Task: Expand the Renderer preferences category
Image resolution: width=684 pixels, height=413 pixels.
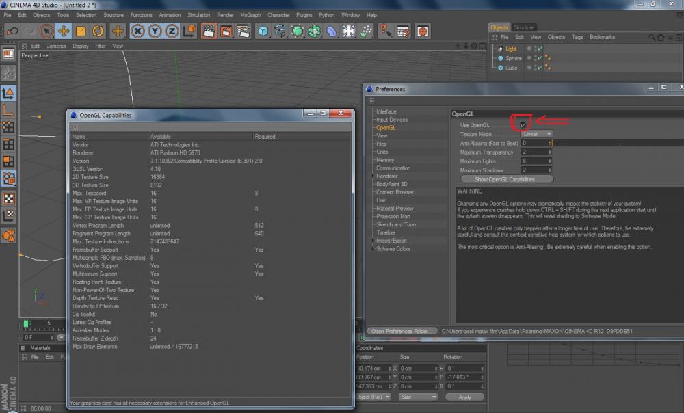Action: coord(372,176)
